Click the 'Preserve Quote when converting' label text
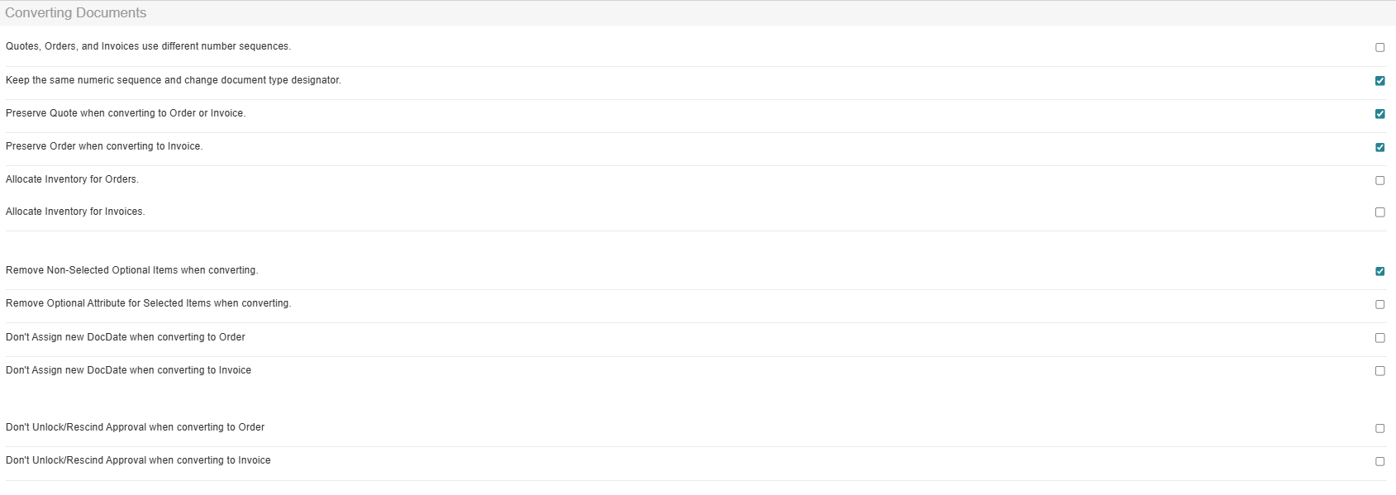Viewport: 1396px width, 495px height. click(x=126, y=113)
